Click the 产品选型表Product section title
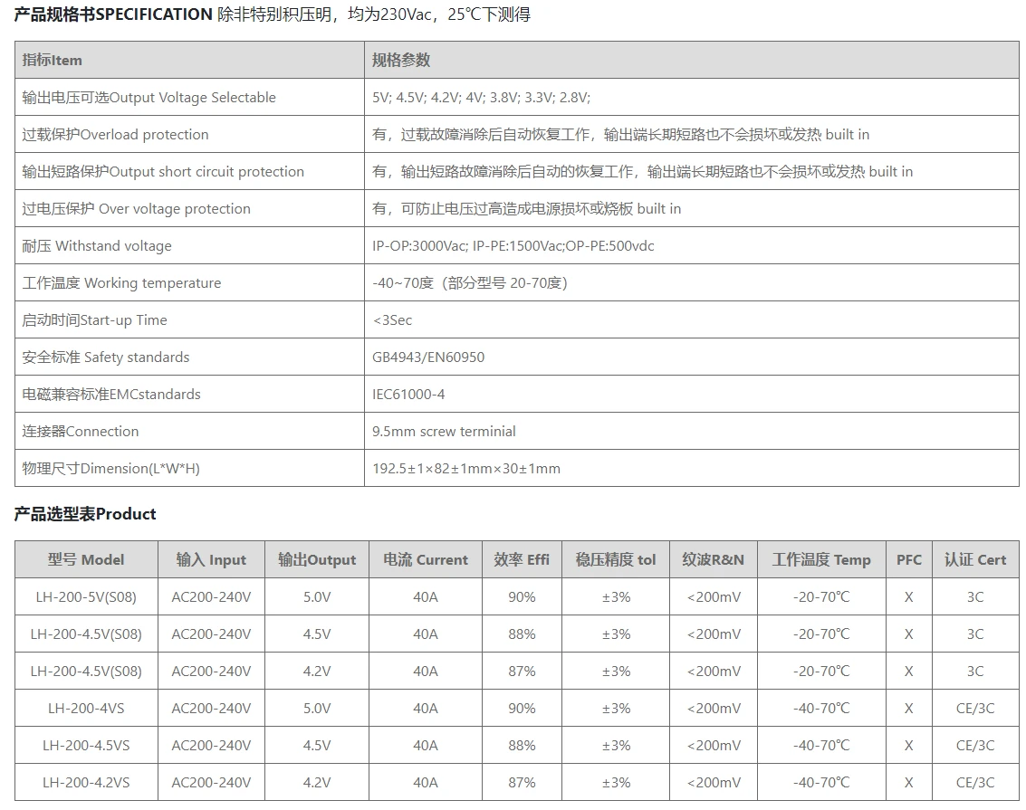The height and width of the screenshot is (810, 1026). (x=81, y=513)
